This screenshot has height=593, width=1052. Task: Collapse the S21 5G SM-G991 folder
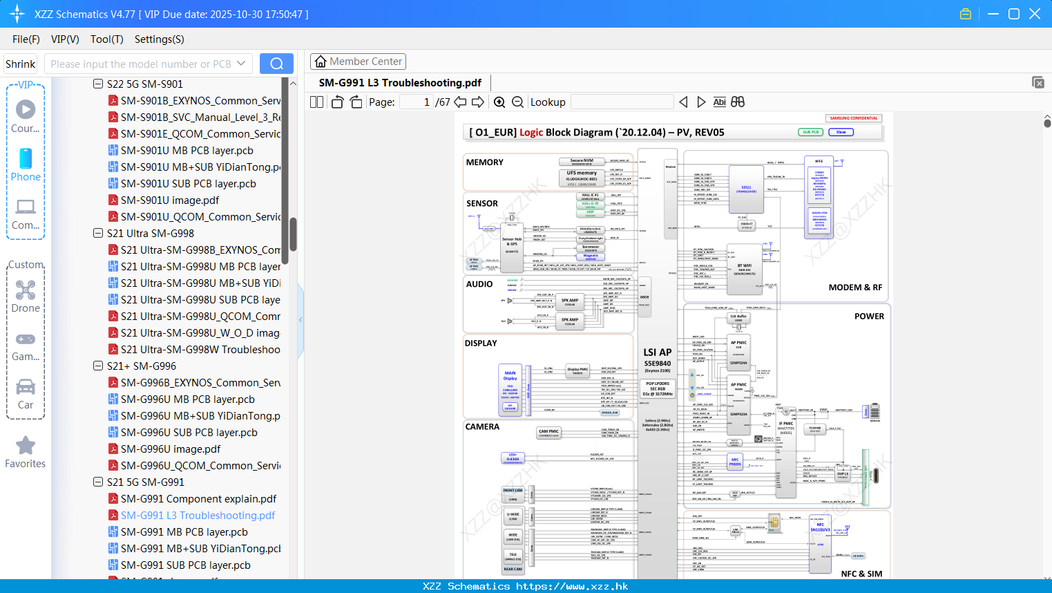(98, 482)
